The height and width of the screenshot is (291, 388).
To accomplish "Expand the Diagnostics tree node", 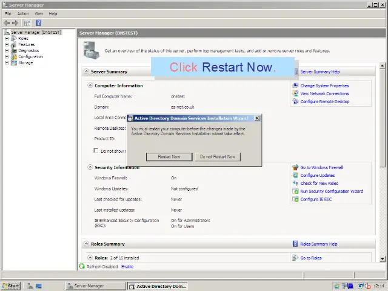I will pyautogui.click(x=7, y=50).
